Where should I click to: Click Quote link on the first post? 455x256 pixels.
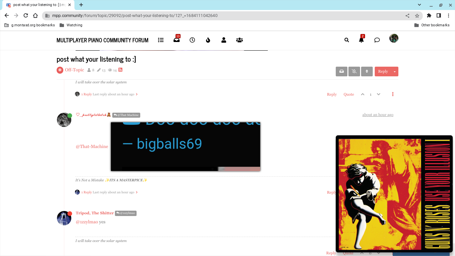349,94
